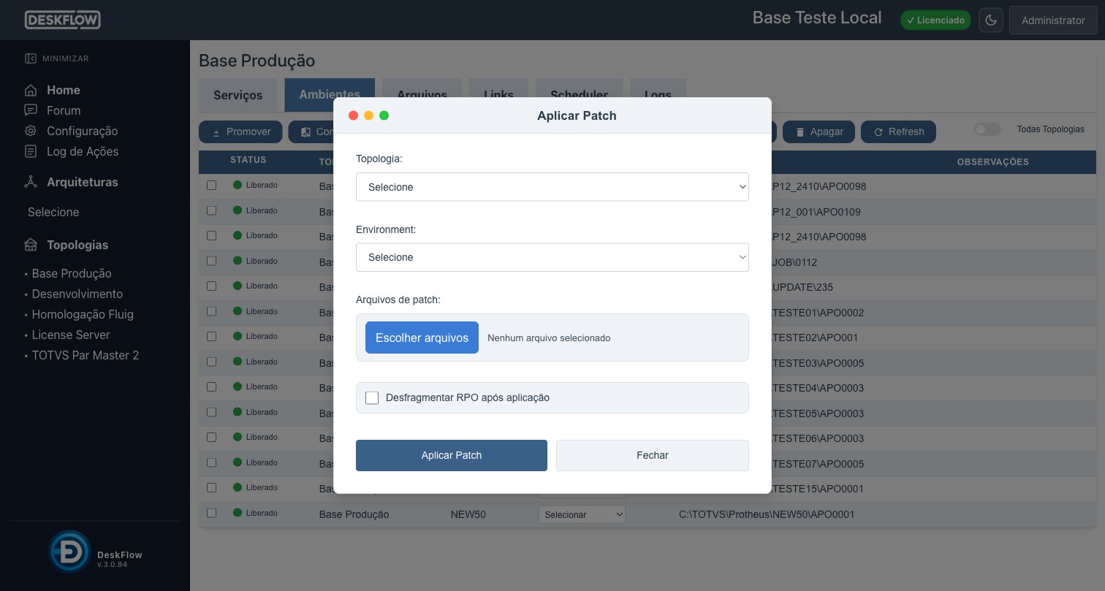Open Forum chat bubble icon
Viewport: 1105px width, 591px height.
click(x=31, y=110)
